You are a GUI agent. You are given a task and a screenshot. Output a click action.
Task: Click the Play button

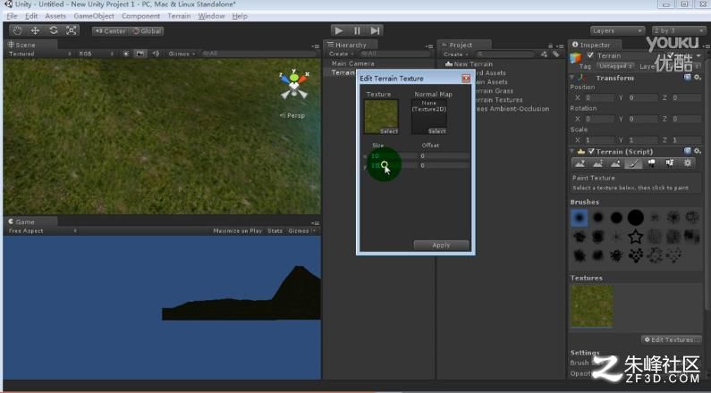[x=339, y=30]
